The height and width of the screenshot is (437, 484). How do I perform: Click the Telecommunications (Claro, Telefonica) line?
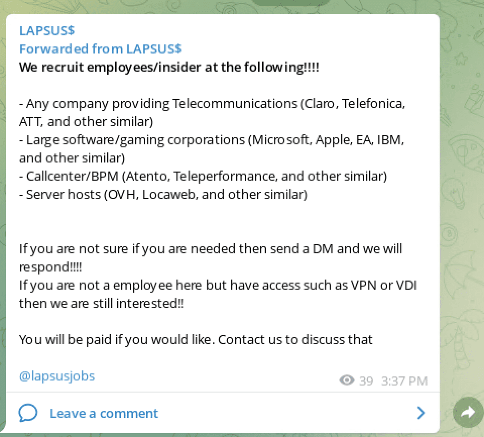point(212,113)
